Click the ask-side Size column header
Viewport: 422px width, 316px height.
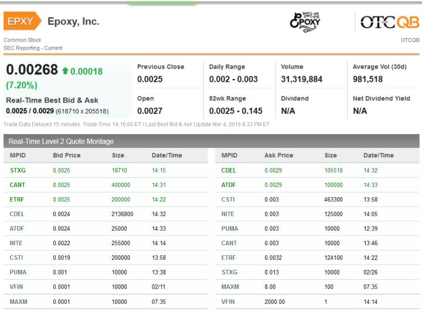(x=331, y=156)
